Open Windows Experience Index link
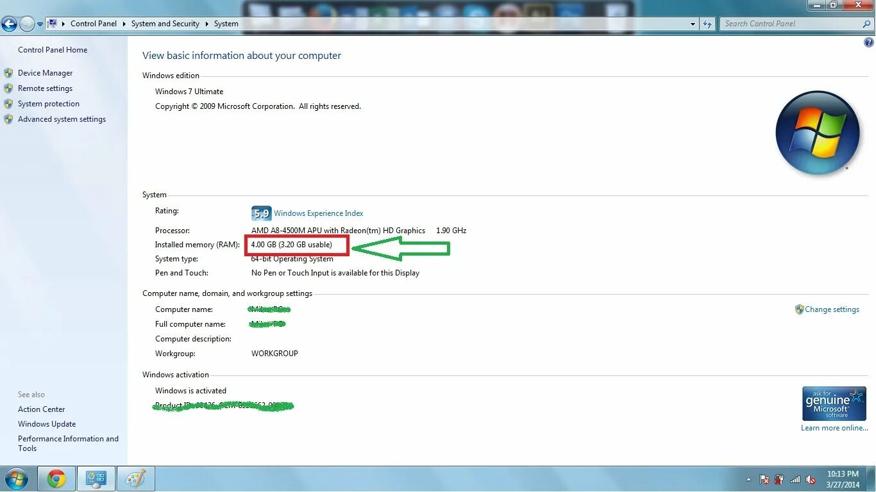The image size is (876, 492). [x=319, y=213]
